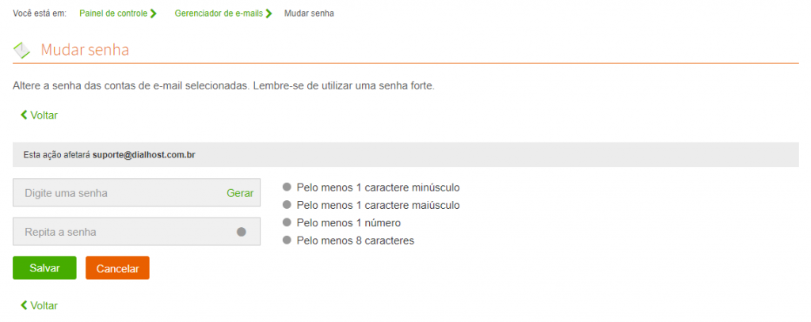Click the chevron after Gerenciador de e-mails
Image resolution: width=811 pixels, height=322 pixels.
pos(268,14)
